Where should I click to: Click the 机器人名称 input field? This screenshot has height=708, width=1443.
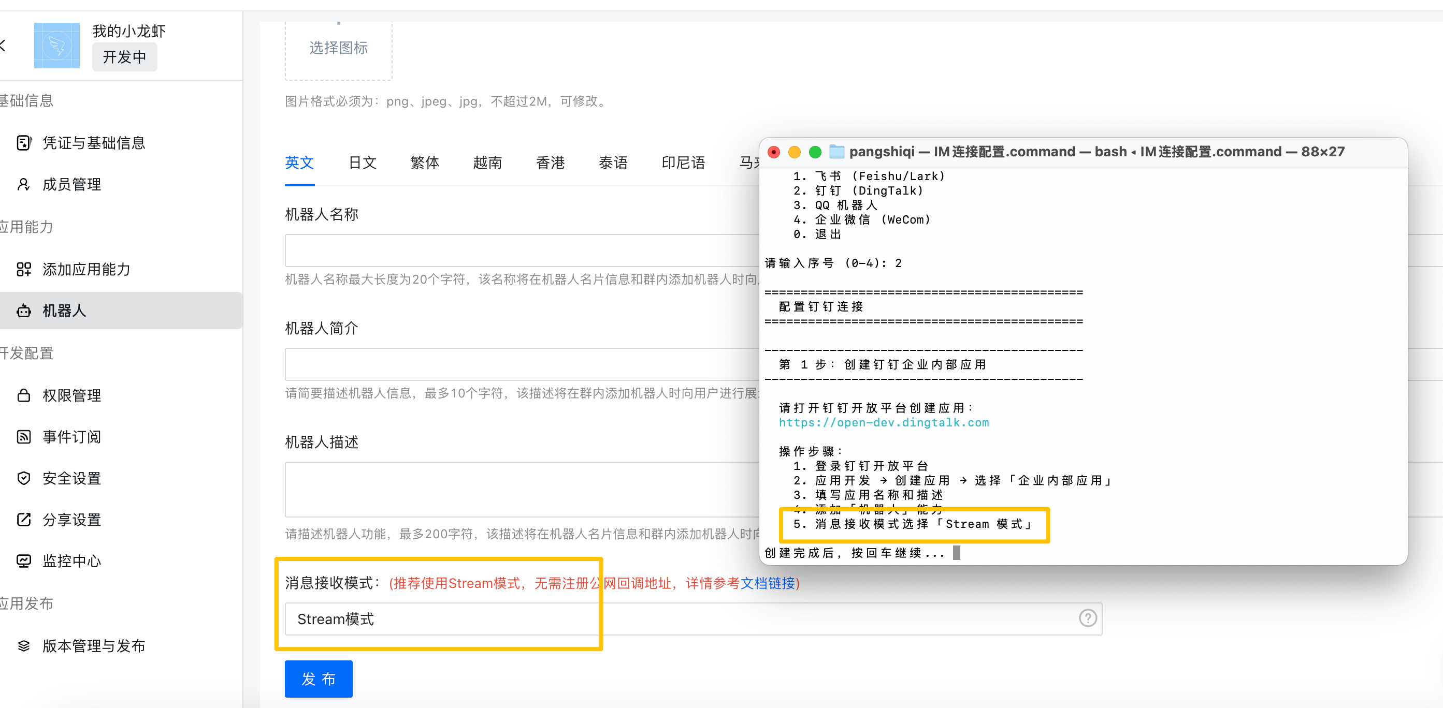click(x=521, y=250)
